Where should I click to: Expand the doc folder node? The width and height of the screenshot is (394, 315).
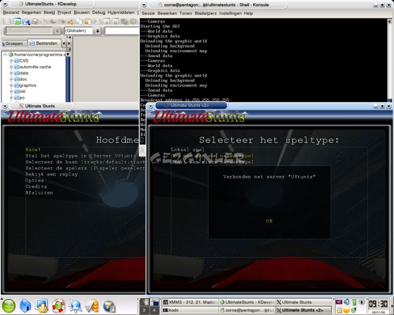tap(11, 79)
